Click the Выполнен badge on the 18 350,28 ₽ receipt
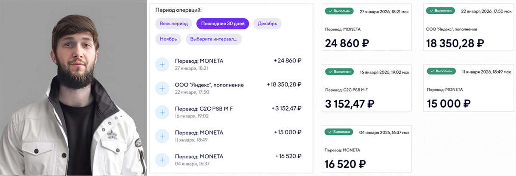 tap(440, 11)
